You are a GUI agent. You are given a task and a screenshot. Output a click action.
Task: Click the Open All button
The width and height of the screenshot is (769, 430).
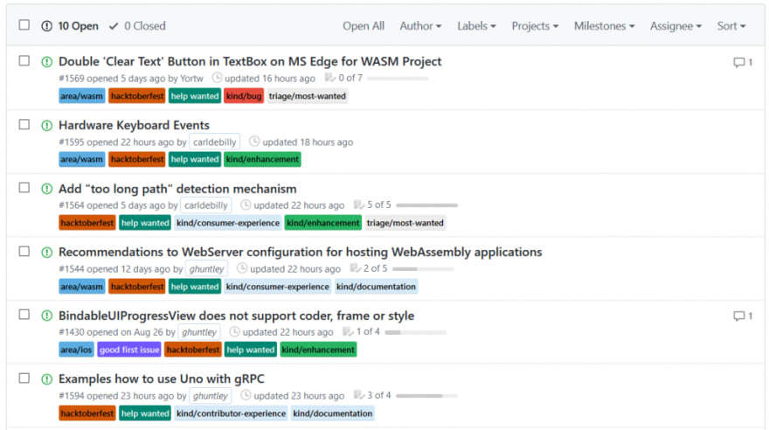pos(364,26)
